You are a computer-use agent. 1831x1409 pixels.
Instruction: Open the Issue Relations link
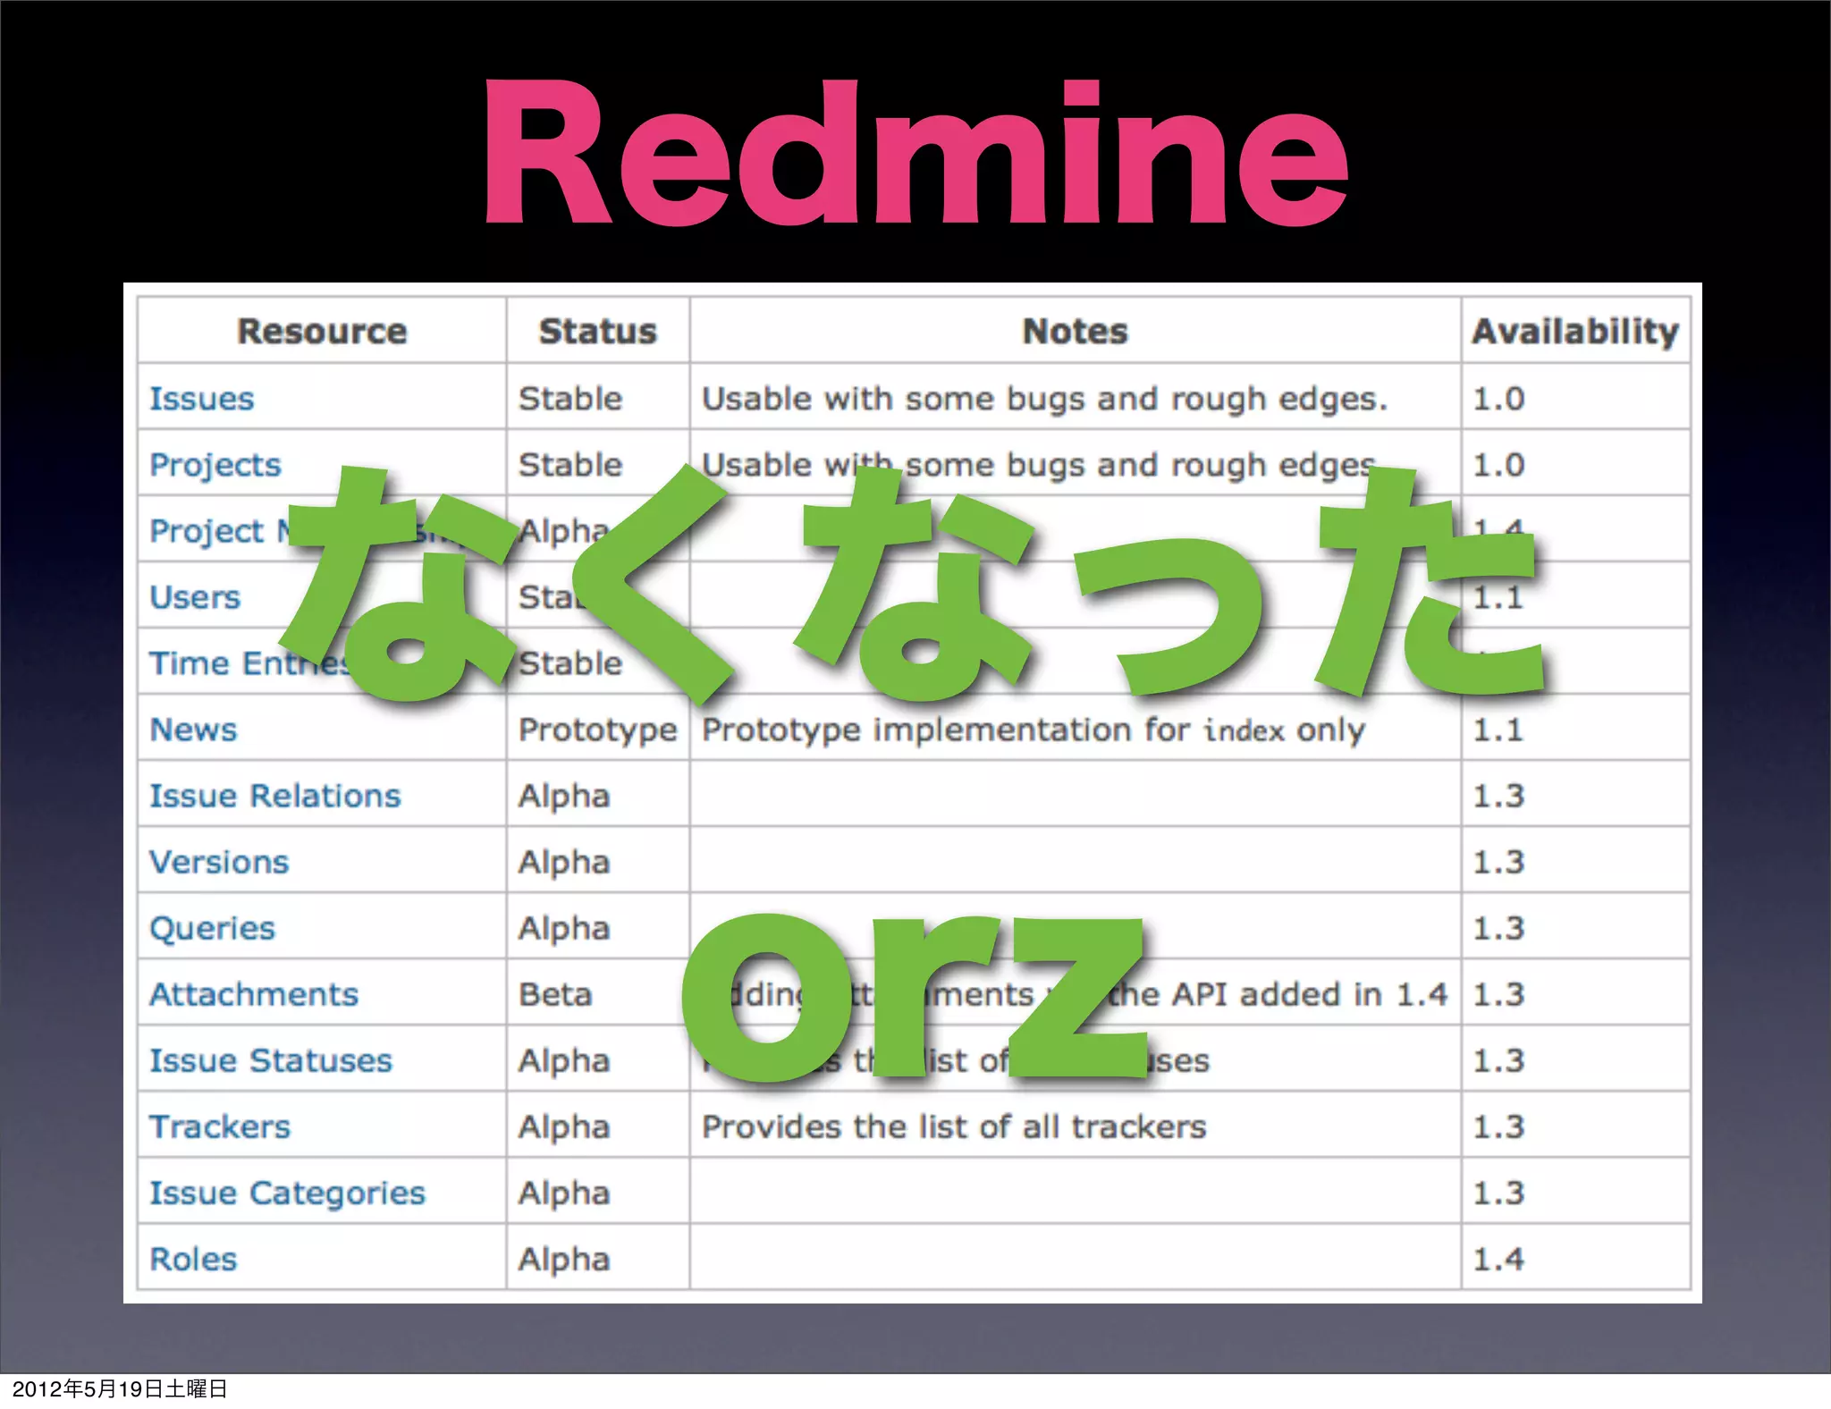[274, 796]
